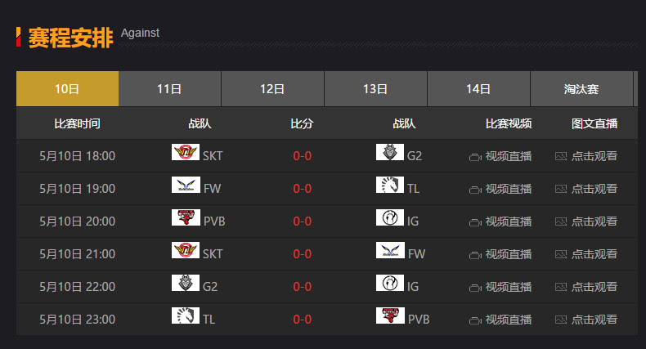Click the camera icon for the 21:00 match video

click(475, 255)
